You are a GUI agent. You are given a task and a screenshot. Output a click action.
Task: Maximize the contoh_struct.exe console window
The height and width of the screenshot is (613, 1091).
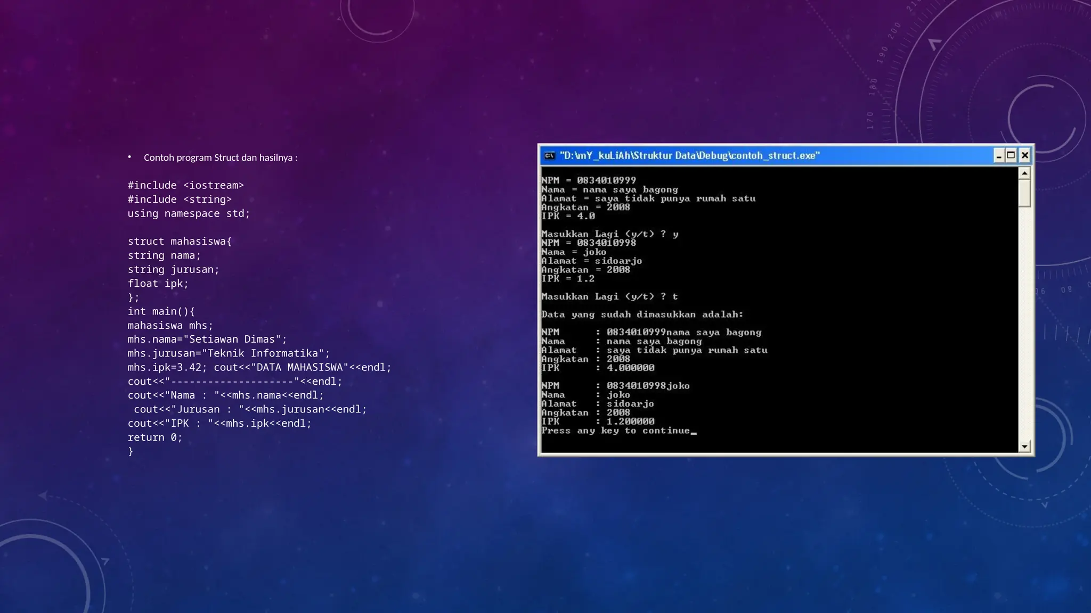(x=1011, y=155)
